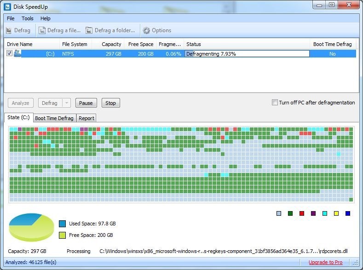
Task: Click the Defrag a file icon
Action: click(x=42, y=30)
